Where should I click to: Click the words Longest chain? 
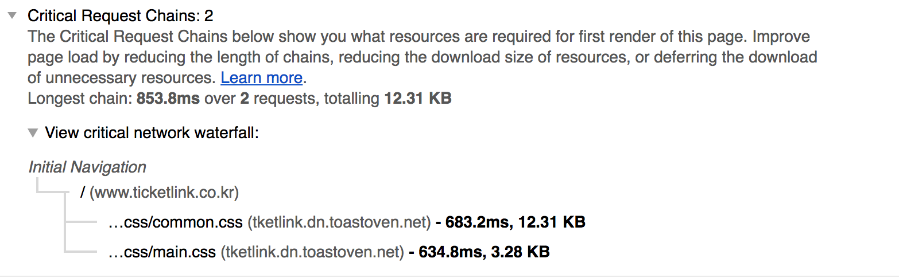tap(78, 99)
